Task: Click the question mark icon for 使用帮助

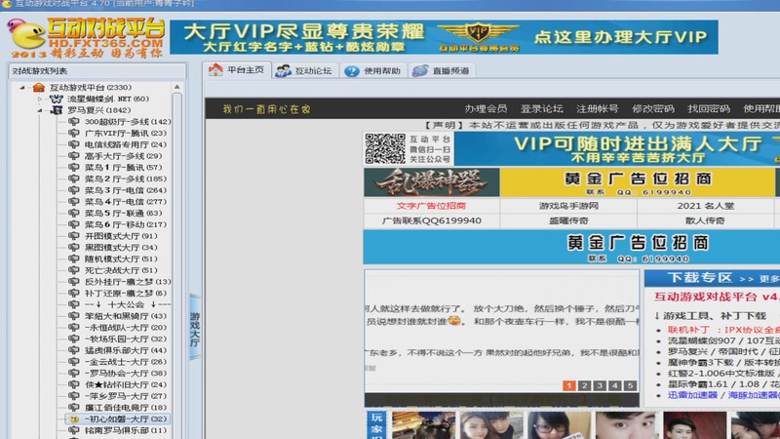Action: (352, 71)
